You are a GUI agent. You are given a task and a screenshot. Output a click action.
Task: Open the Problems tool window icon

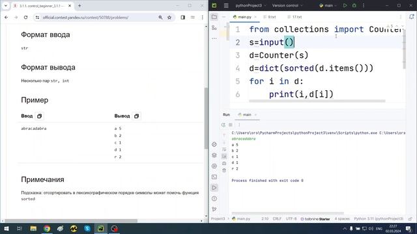[x=214, y=198]
